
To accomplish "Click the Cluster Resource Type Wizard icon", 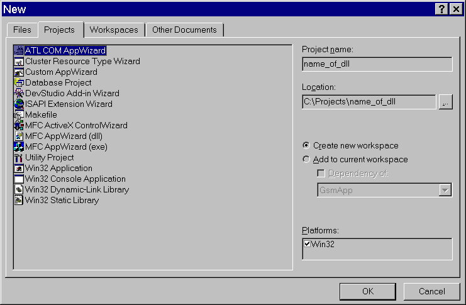I will (x=19, y=61).
